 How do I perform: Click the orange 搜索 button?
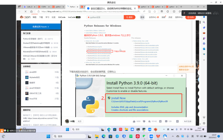coord(129,17)
